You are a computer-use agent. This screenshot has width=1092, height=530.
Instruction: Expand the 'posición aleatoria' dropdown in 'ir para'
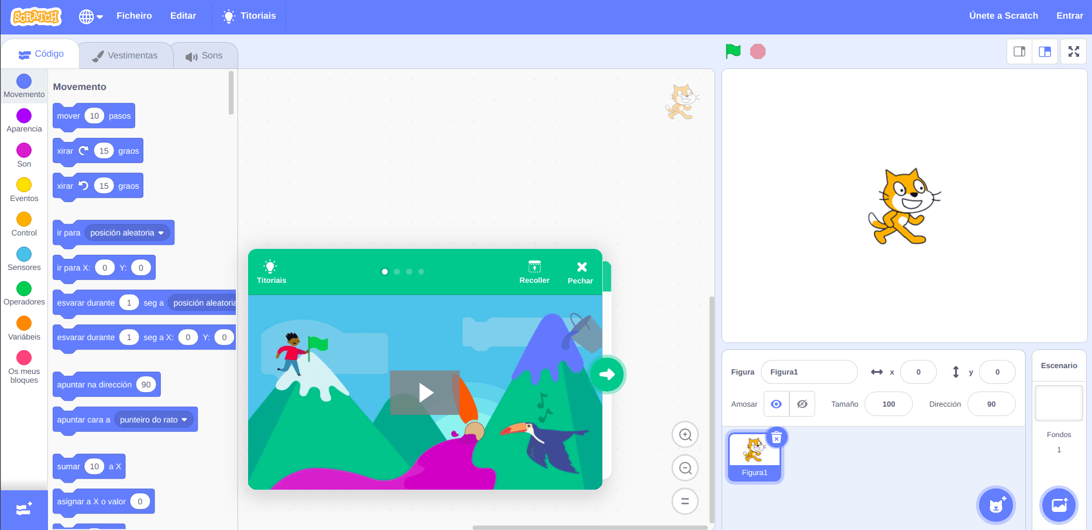tap(160, 233)
